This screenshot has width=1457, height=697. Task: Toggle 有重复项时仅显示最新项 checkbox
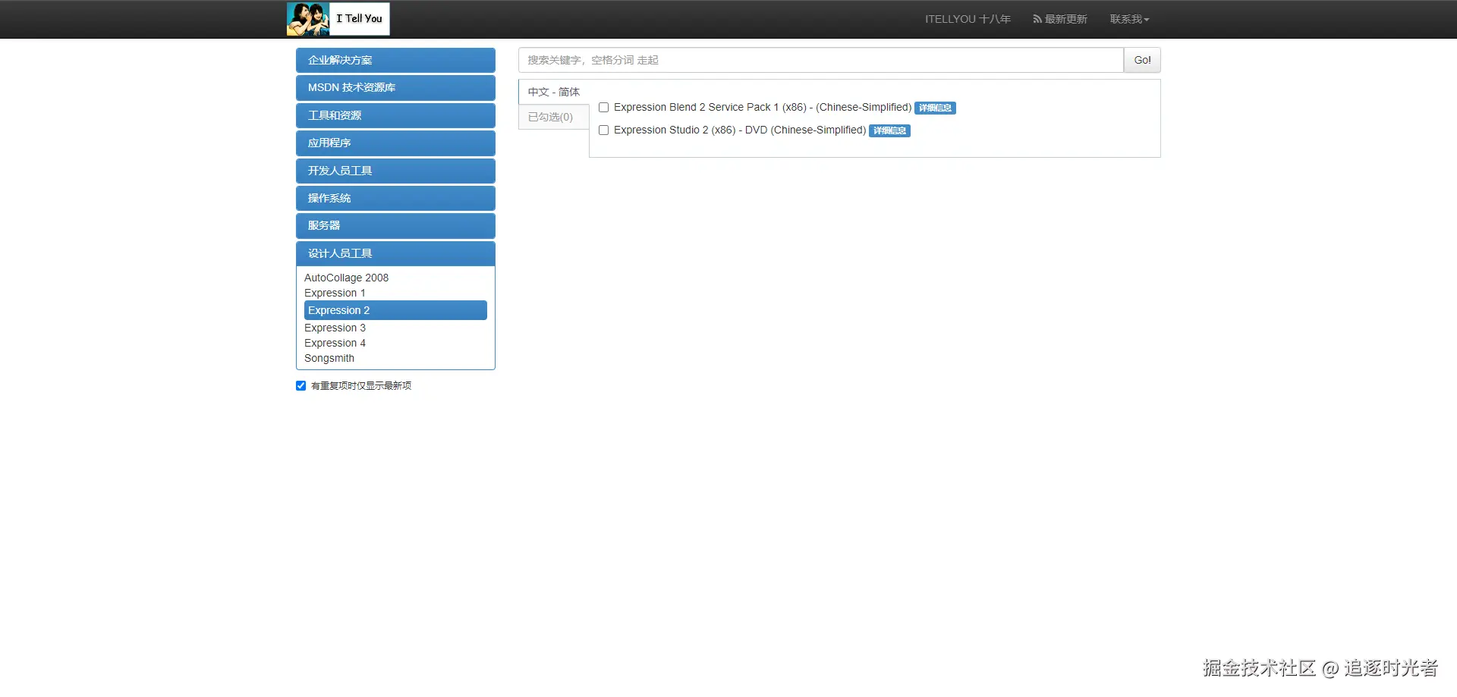301,386
